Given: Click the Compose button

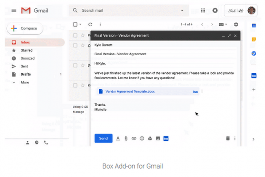Looking at the screenshot, I should 25,28.
